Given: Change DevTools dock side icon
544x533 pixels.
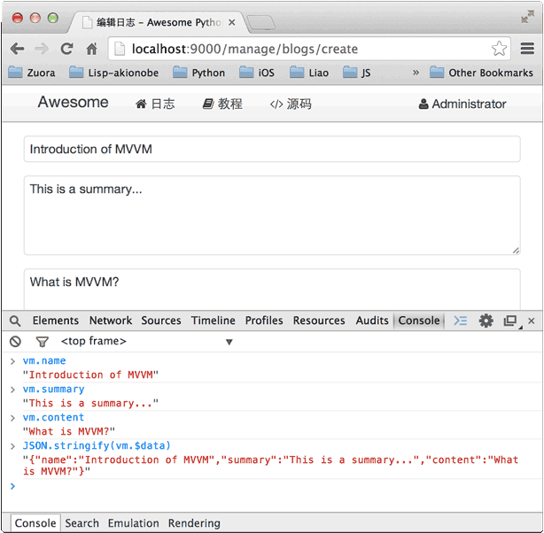Looking at the screenshot, I should 510,321.
